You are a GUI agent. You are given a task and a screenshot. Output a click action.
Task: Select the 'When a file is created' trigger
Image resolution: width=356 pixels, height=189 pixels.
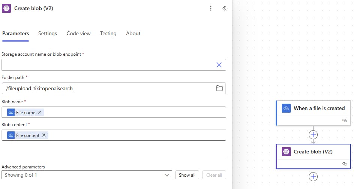[319, 108]
